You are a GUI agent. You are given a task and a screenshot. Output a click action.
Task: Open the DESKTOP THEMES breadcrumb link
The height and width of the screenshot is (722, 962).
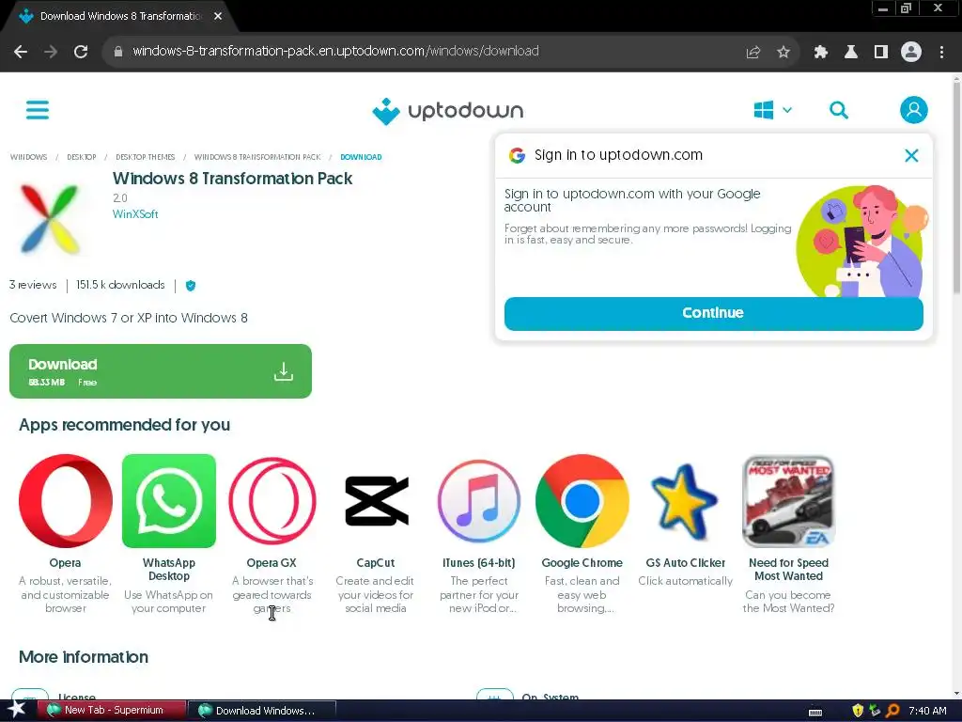pyautogui.click(x=146, y=157)
